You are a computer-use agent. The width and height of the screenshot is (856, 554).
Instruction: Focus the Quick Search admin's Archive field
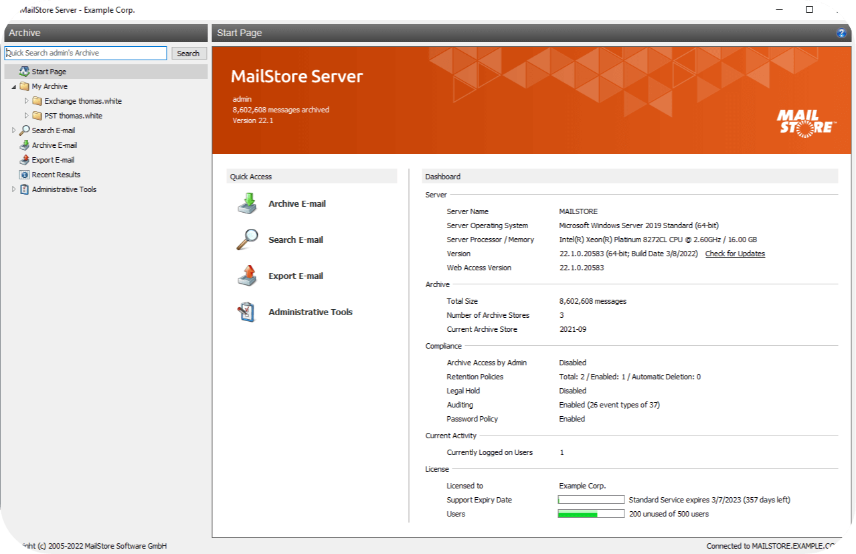[86, 53]
